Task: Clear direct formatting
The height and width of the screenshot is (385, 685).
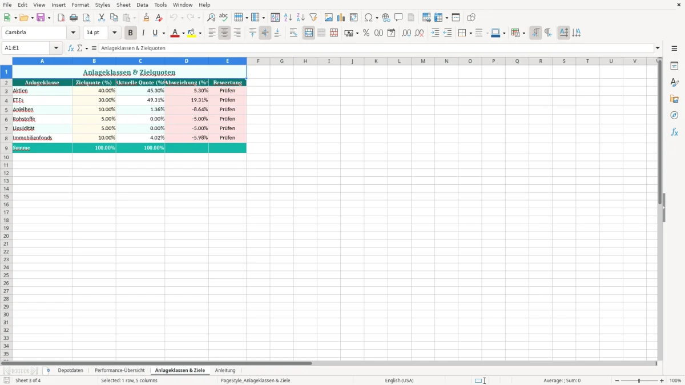Action: coord(159,18)
